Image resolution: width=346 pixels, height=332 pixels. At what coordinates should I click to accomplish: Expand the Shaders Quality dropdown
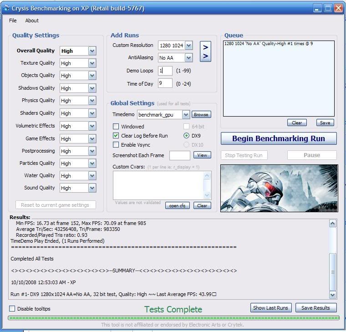[x=92, y=113]
